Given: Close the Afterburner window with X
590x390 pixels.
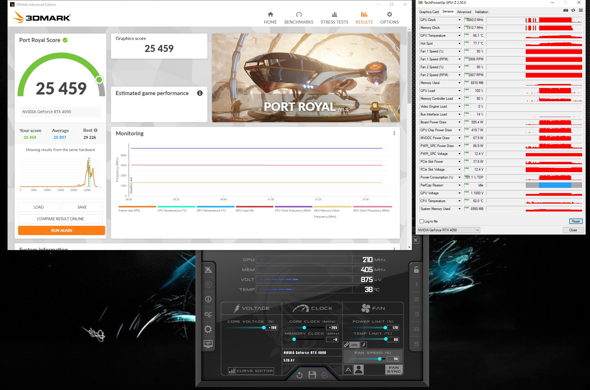Looking at the screenshot, I should 416,240.
